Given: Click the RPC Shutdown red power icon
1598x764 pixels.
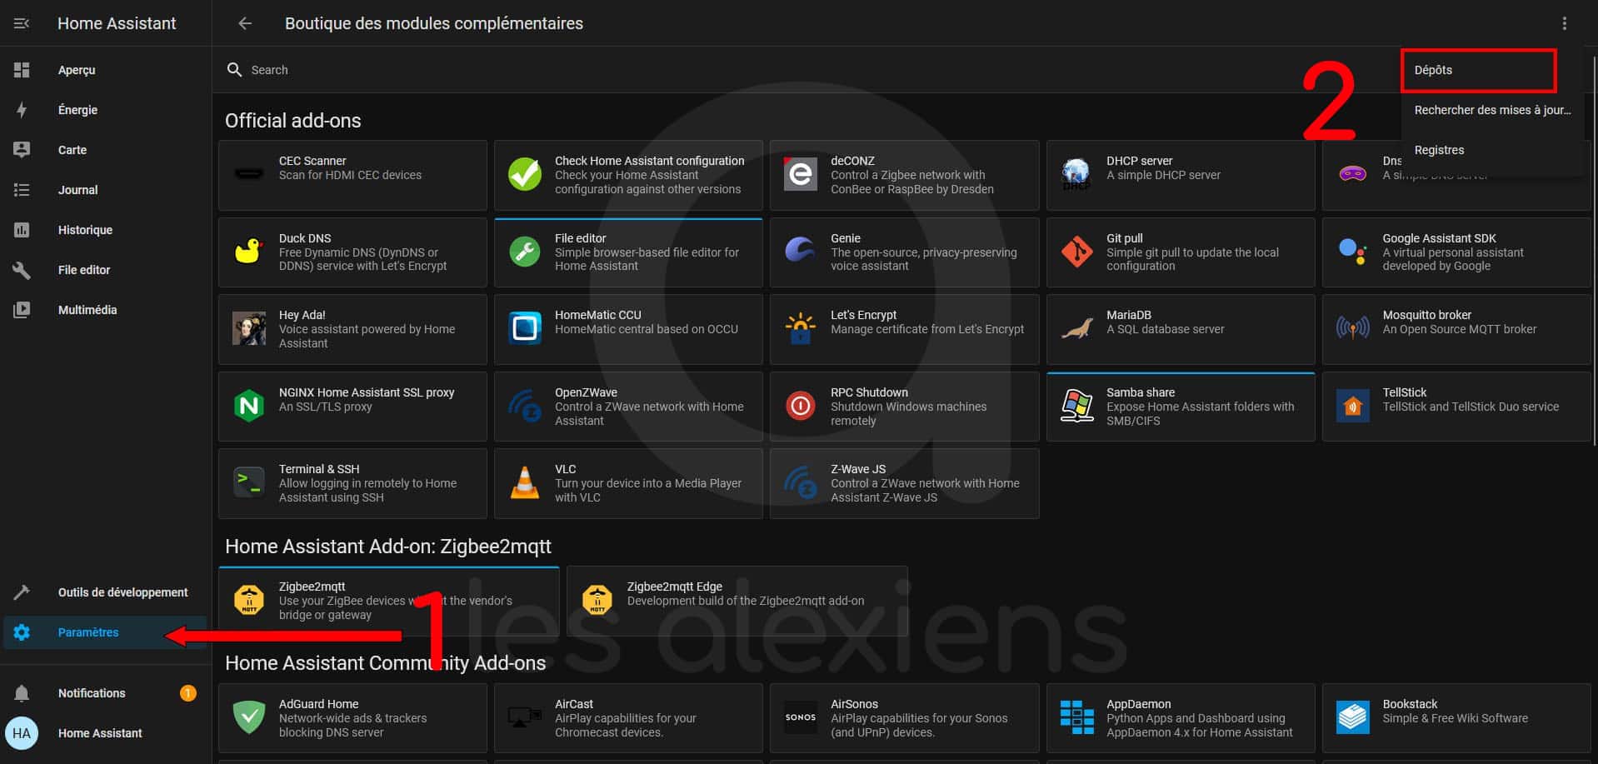Looking at the screenshot, I should (x=801, y=406).
